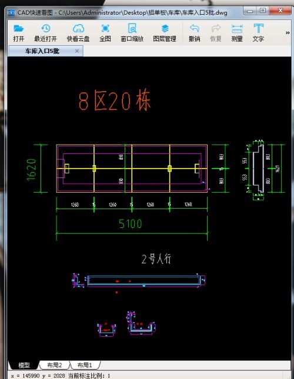The width and height of the screenshot is (294, 379).
Task: Open 图层管理 layer manager
Action: (x=165, y=33)
